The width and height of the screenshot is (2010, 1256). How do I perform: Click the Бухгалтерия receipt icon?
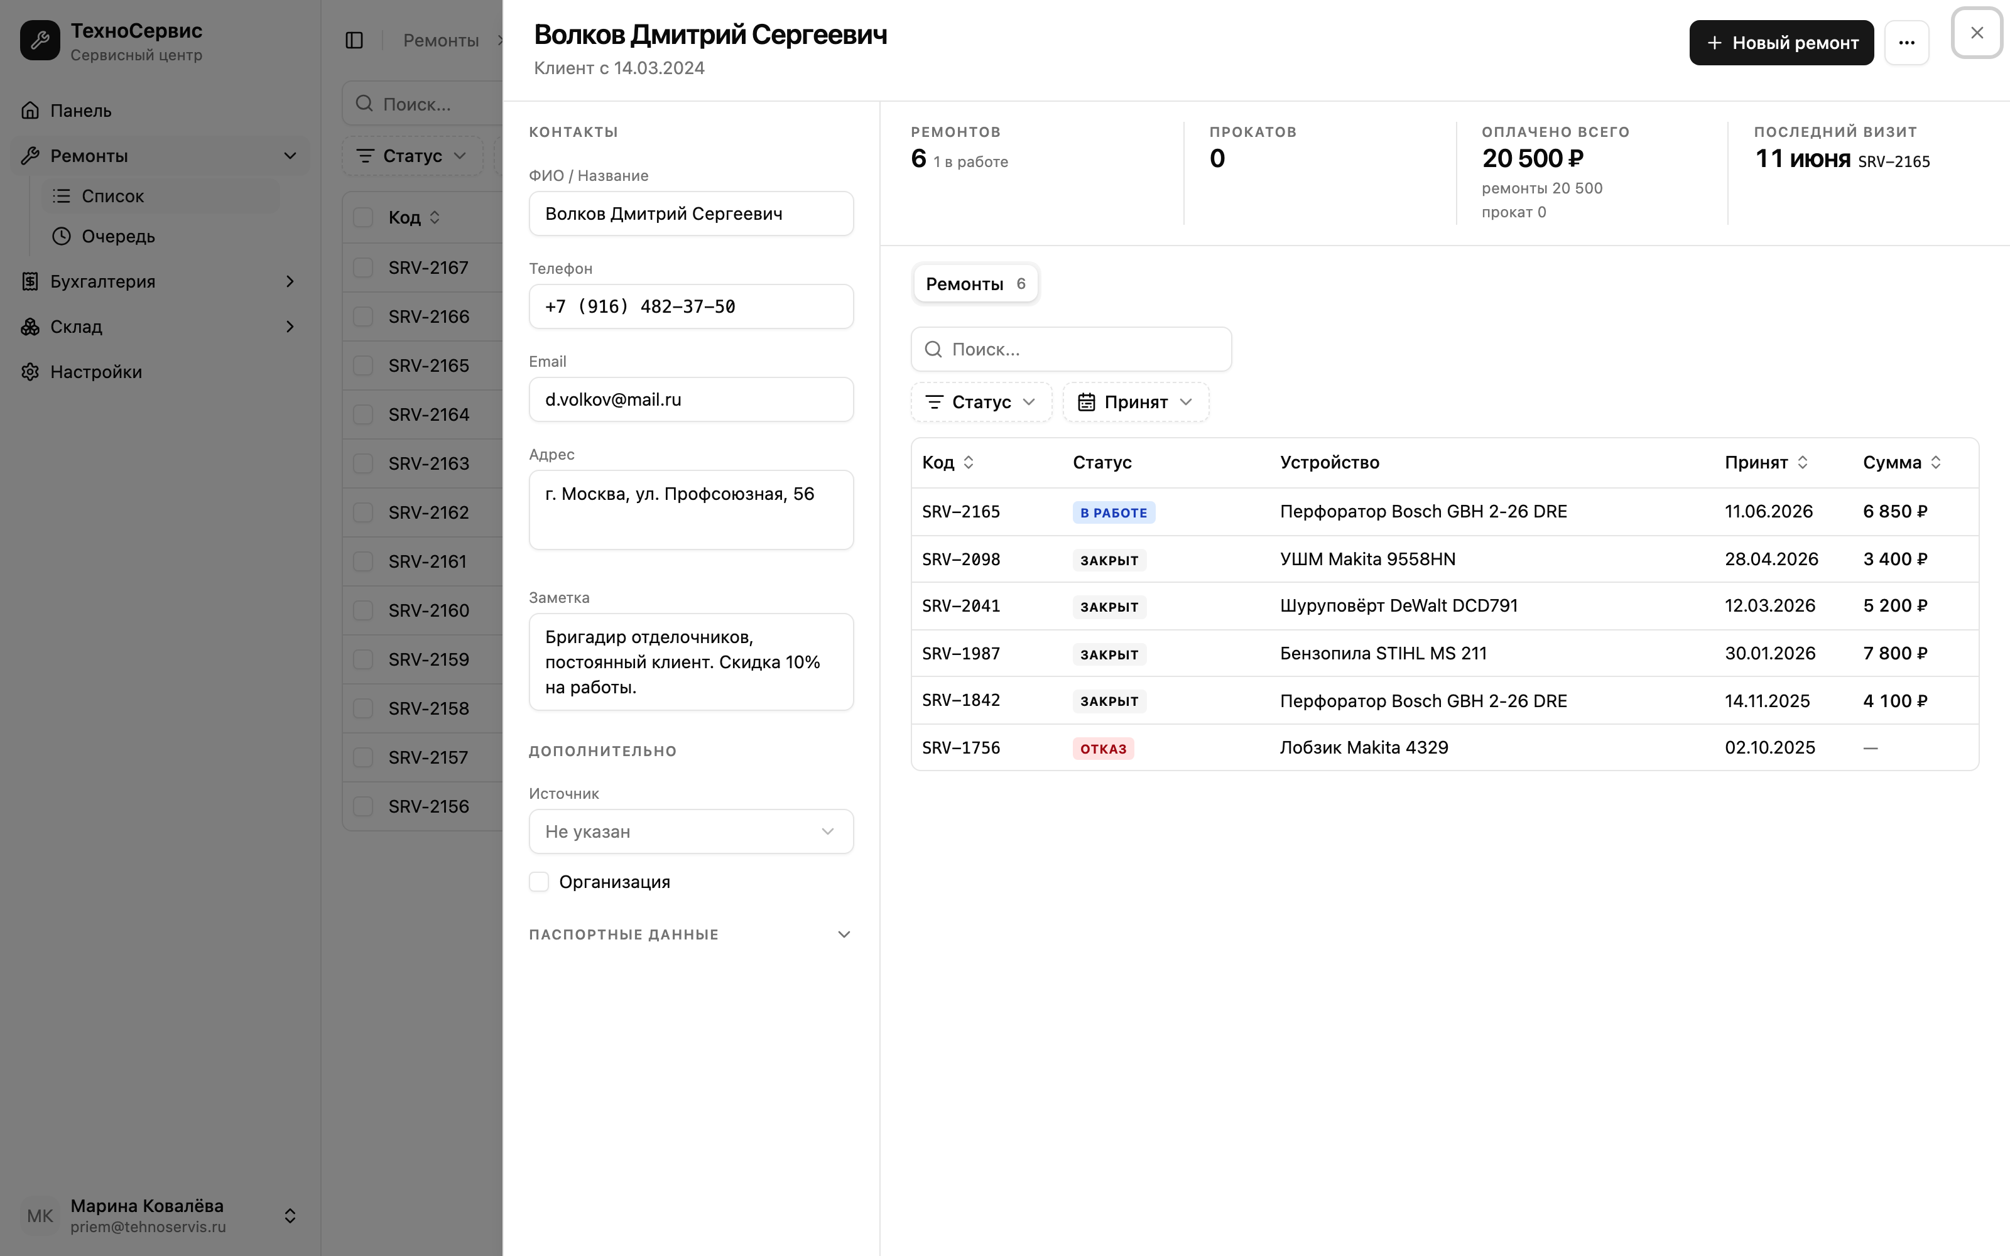point(31,281)
